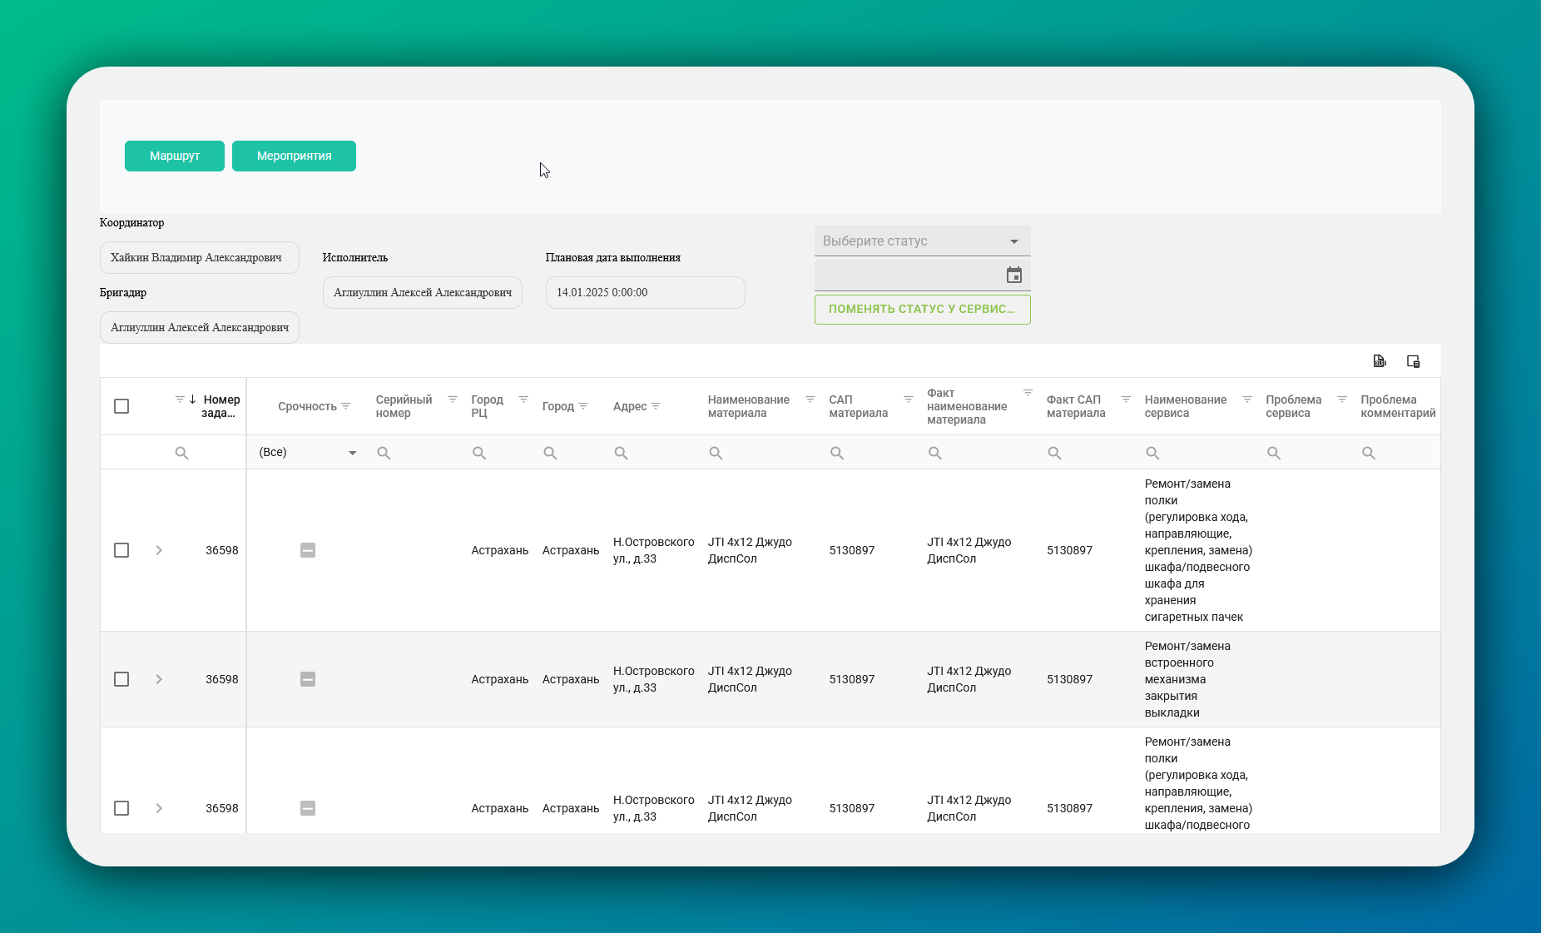Expand the second 36598 row details

(x=159, y=679)
